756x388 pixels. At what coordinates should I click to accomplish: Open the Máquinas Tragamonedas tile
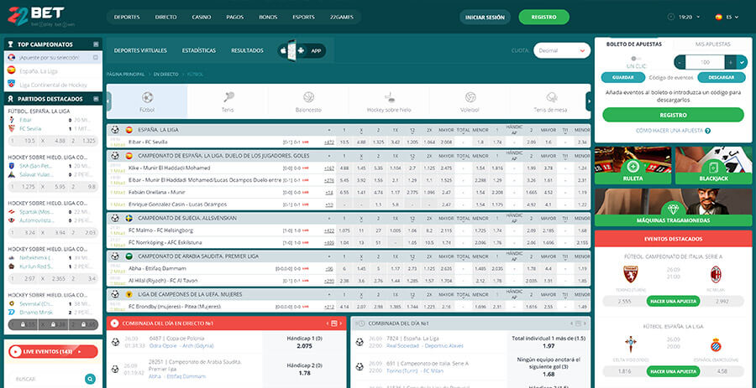click(673, 207)
